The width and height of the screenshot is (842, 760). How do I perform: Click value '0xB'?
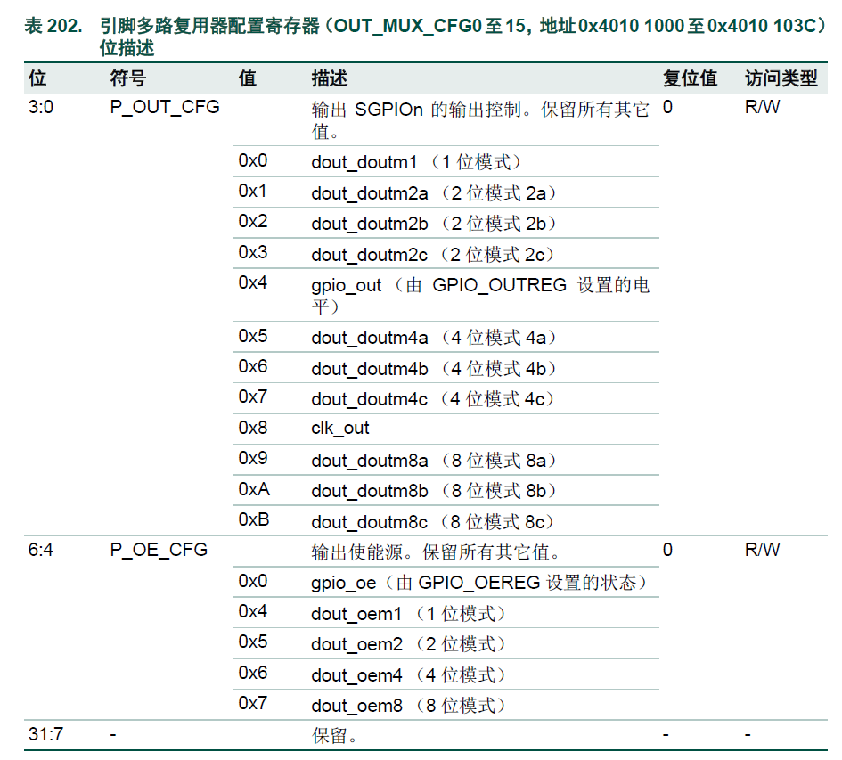[254, 519]
